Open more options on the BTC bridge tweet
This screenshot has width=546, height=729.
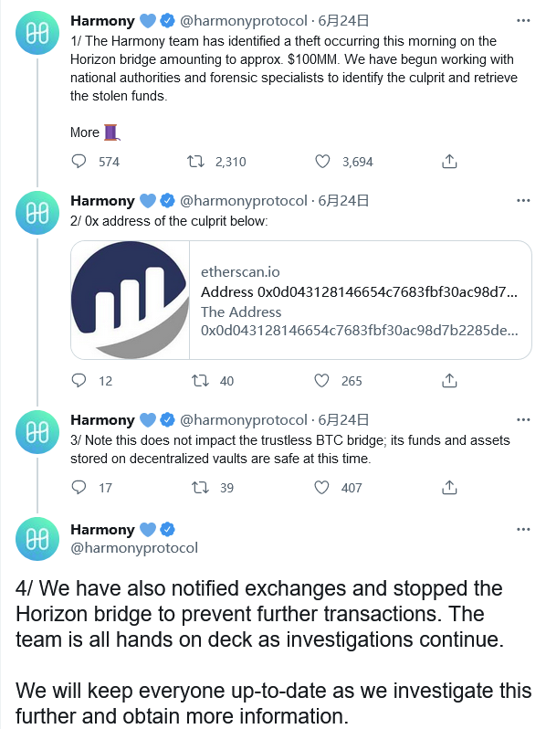[x=523, y=420]
